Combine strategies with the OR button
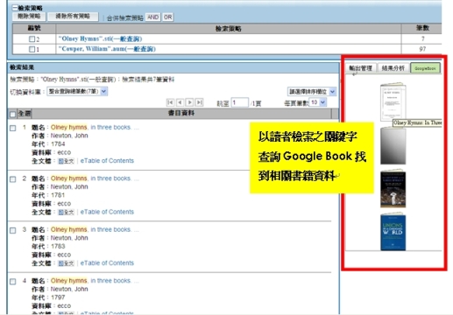This screenshot has width=453, height=315. point(167,17)
